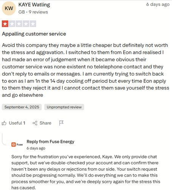
Task: Select the 'September 4, 2025' tag
Action: pyautogui.click(x=22, y=107)
